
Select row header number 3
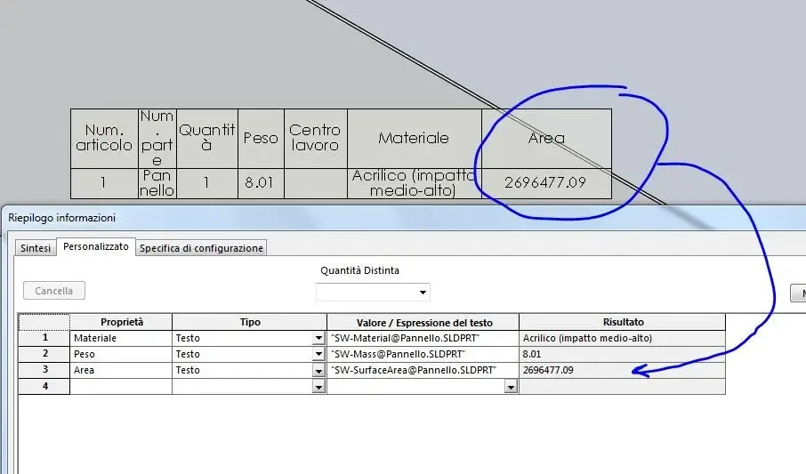coord(44,370)
